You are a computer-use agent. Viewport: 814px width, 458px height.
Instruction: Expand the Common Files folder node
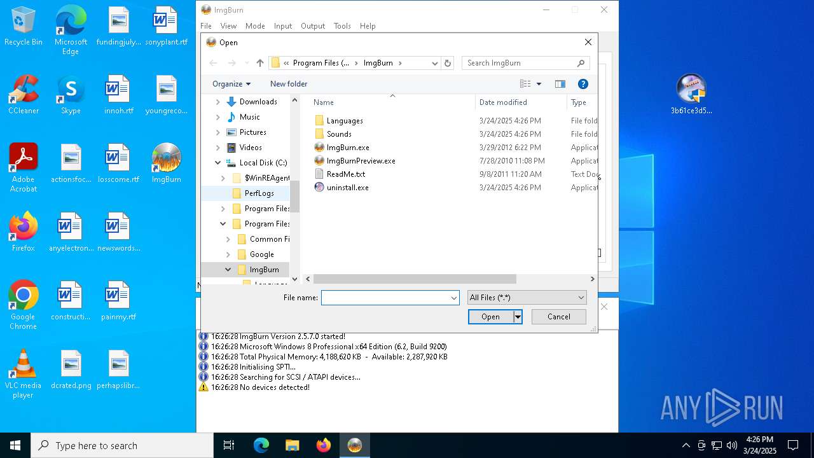pos(228,239)
